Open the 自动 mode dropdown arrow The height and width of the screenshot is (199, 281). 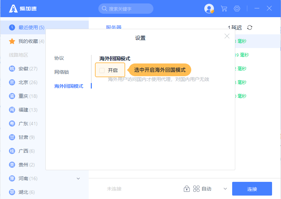(225, 189)
